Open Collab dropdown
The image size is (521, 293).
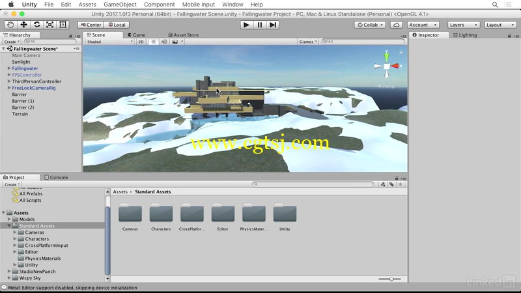[370, 25]
